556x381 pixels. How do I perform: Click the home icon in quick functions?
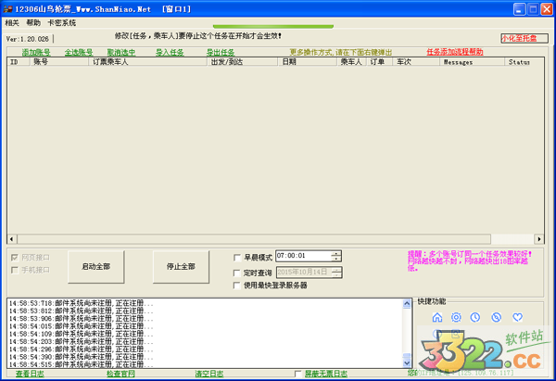point(437,317)
